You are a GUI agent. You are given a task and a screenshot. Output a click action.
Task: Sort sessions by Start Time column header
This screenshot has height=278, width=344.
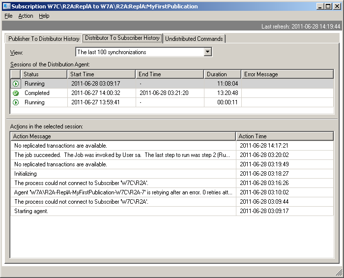[101, 74]
